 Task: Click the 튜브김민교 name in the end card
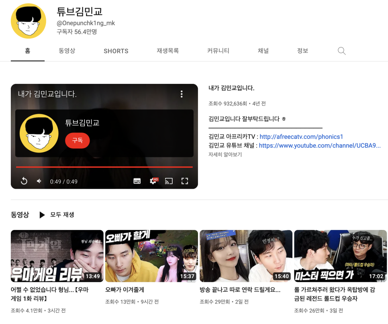82,123
